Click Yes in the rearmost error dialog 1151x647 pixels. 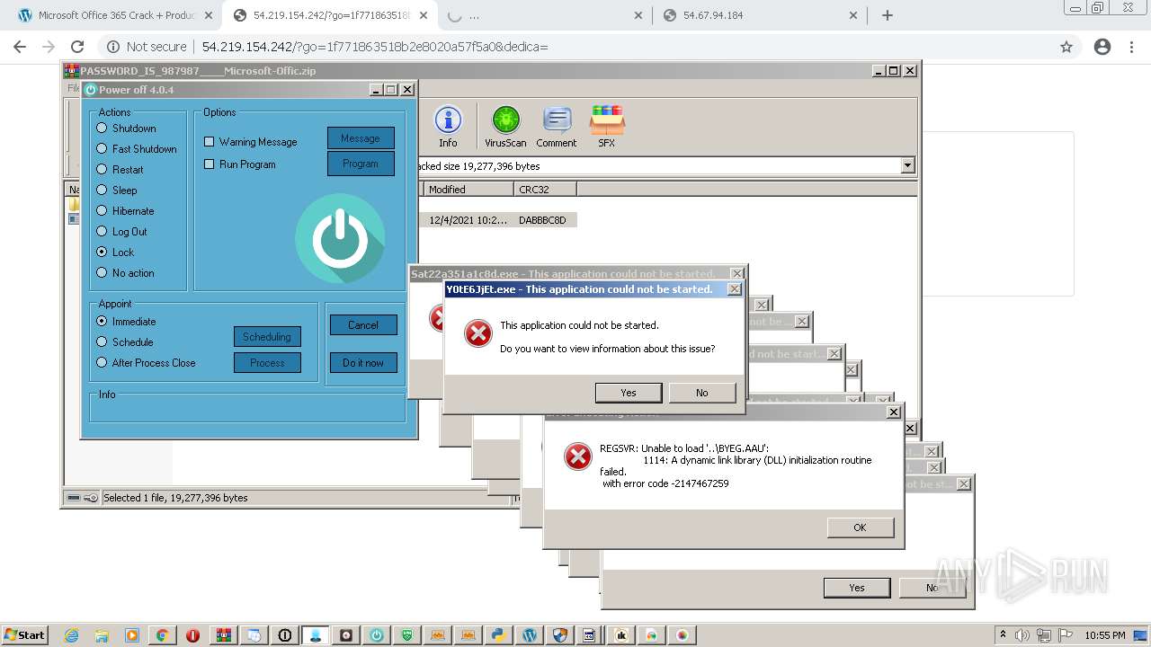pyautogui.click(x=857, y=588)
